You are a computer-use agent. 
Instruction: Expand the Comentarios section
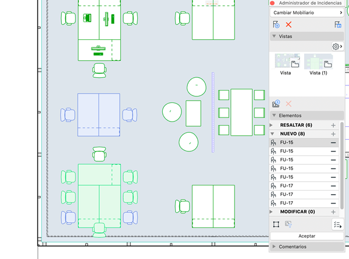tap(274, 247)
